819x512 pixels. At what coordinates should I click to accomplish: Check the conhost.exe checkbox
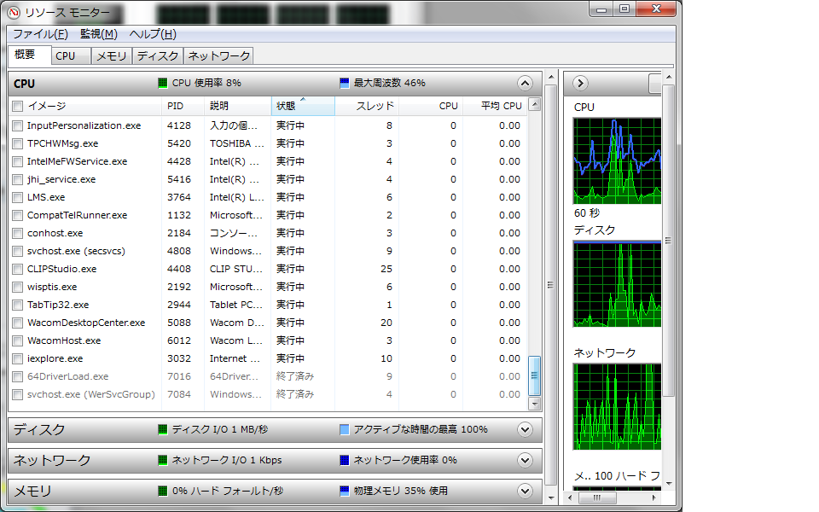coord(18,234)
